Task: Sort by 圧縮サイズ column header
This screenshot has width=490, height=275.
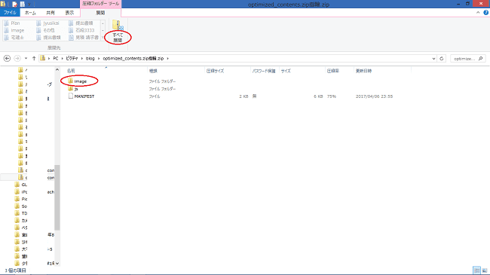Action: point(215,71)
